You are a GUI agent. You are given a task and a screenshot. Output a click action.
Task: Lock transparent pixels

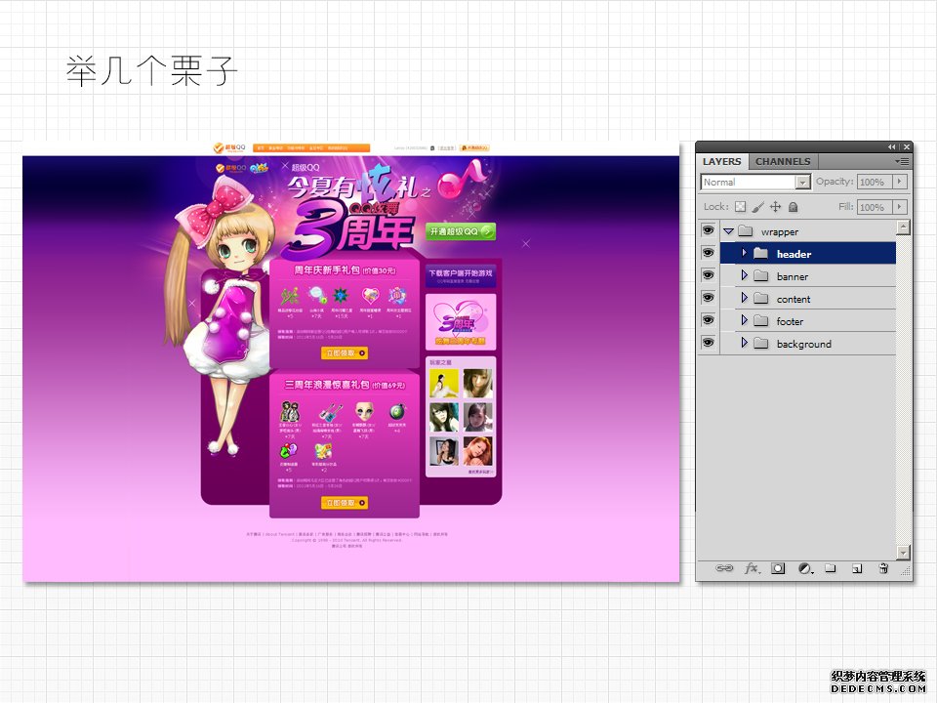pos(741,207)
